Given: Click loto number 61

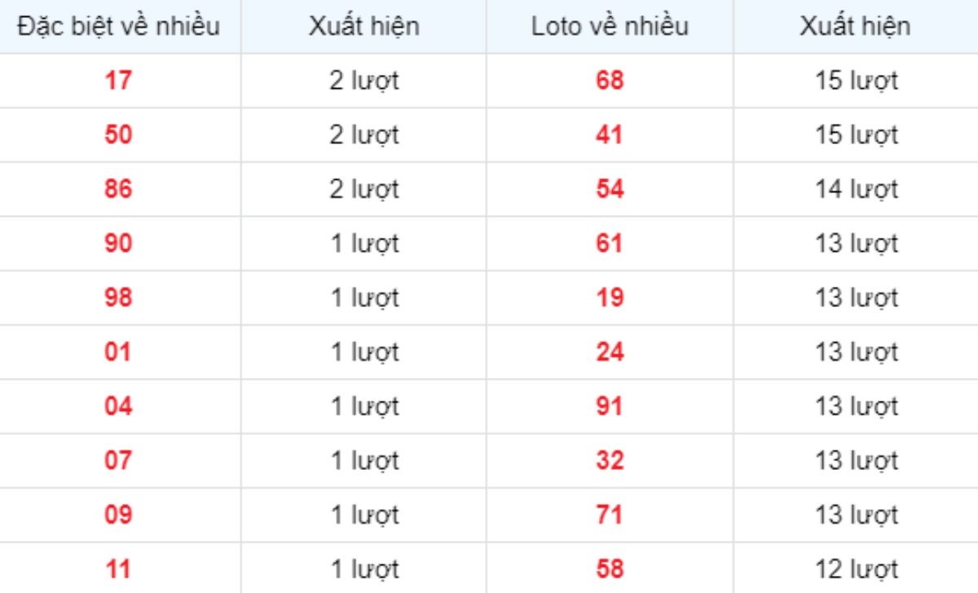Looking at the screenshot, I should tap(610, 244).
